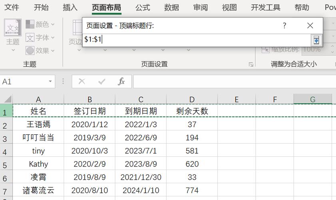Click the formula bar input area
This screenshot has width=336, height=200.
(235, 82)
